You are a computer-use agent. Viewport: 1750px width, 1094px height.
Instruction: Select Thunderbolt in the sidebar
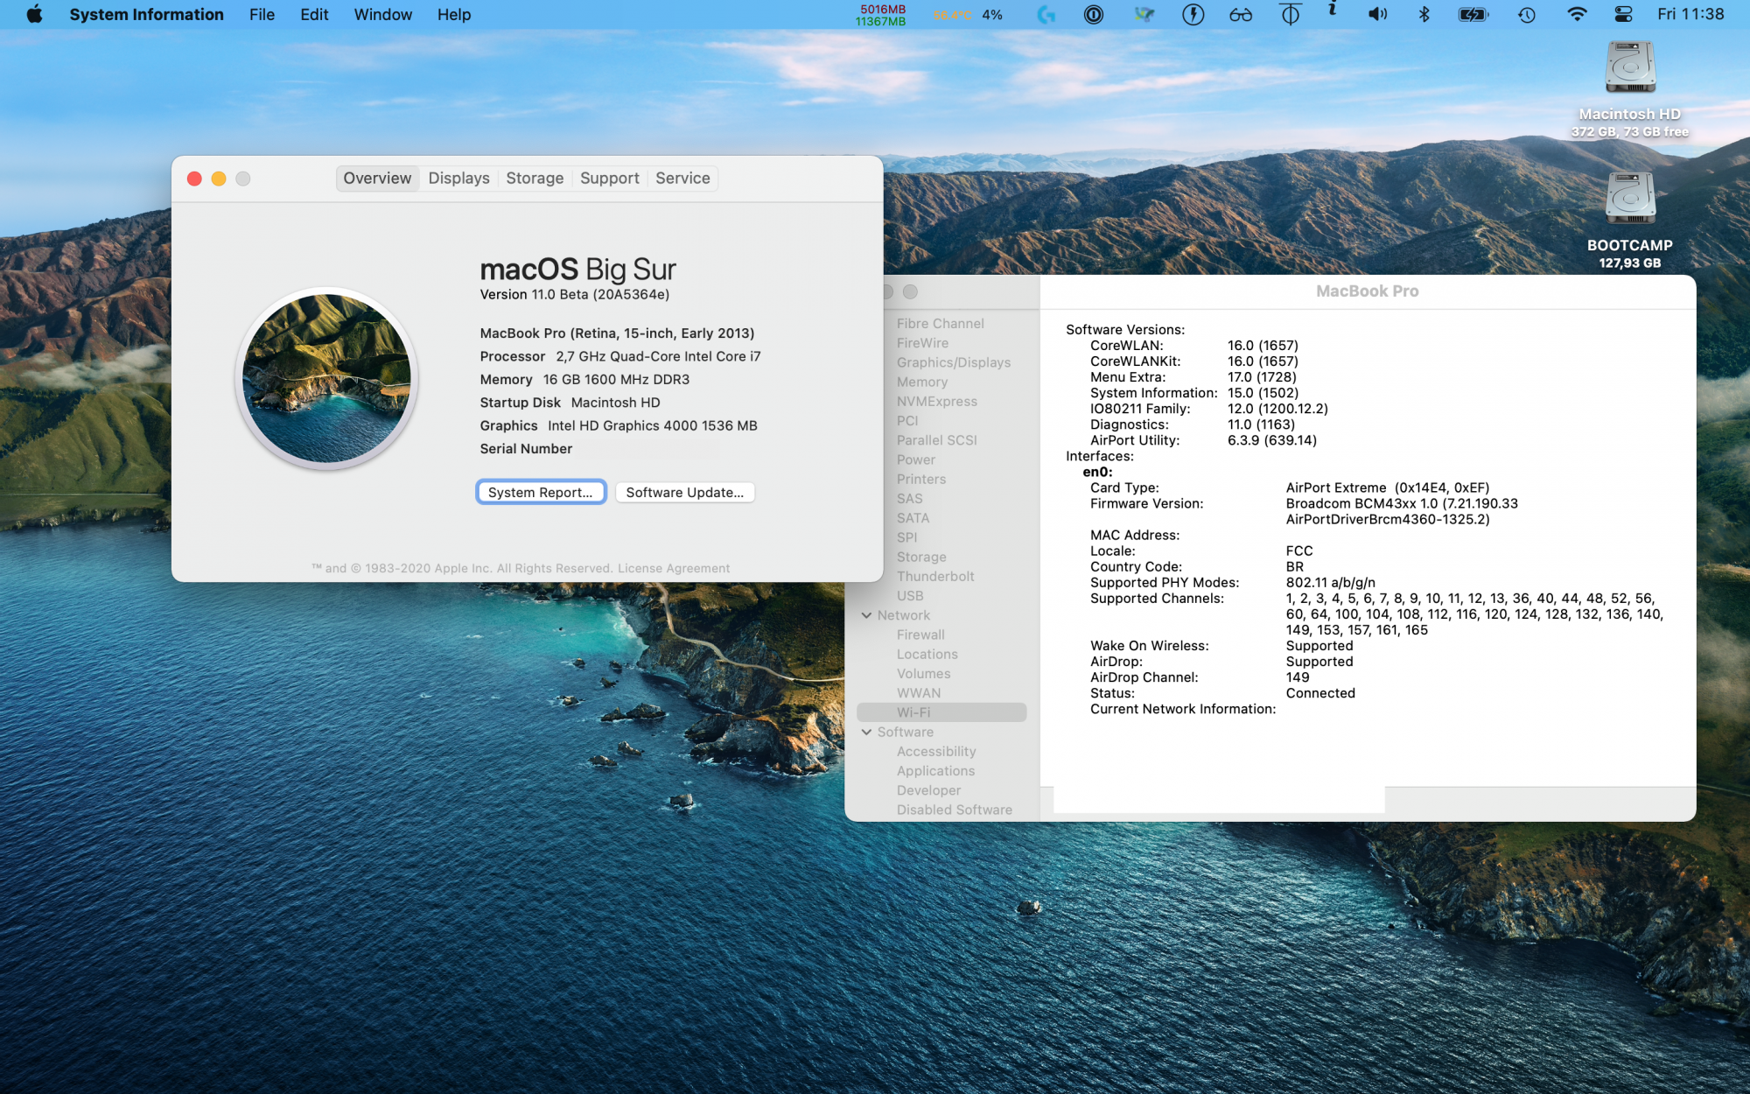tap(935, 576)
